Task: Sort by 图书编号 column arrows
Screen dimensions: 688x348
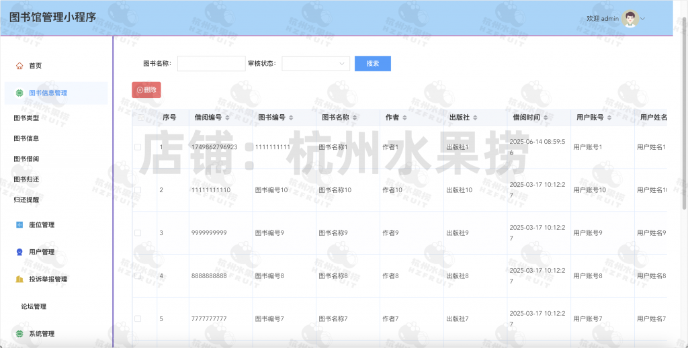Action: tap(291, 118)
